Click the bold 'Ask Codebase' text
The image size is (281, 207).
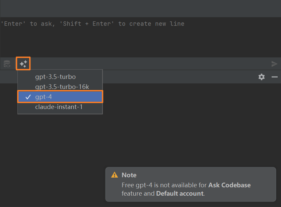[229, 185]
